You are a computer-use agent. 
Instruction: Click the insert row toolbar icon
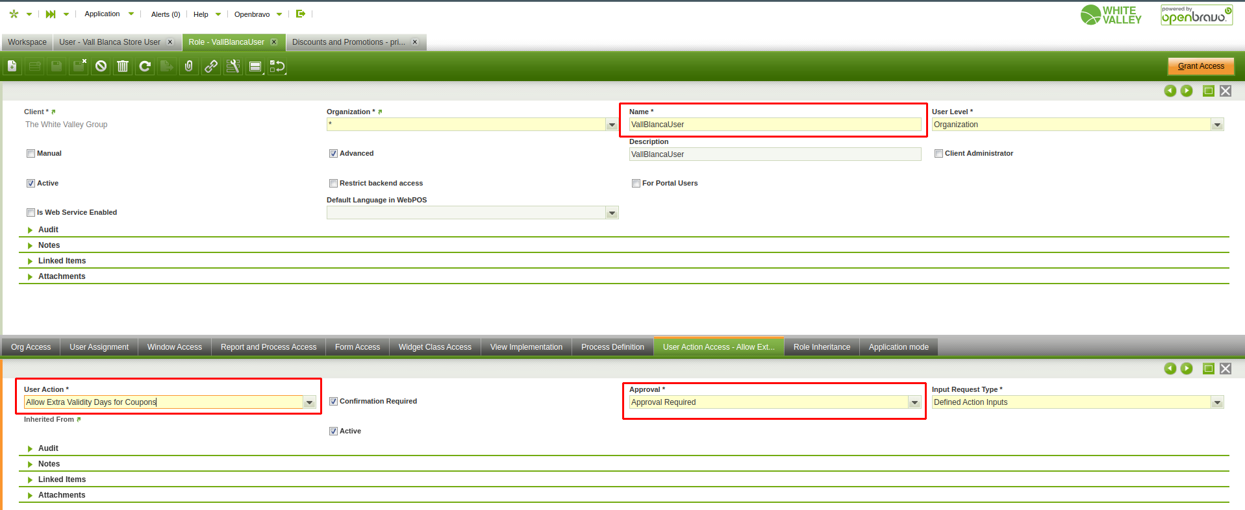click(34, 66)
